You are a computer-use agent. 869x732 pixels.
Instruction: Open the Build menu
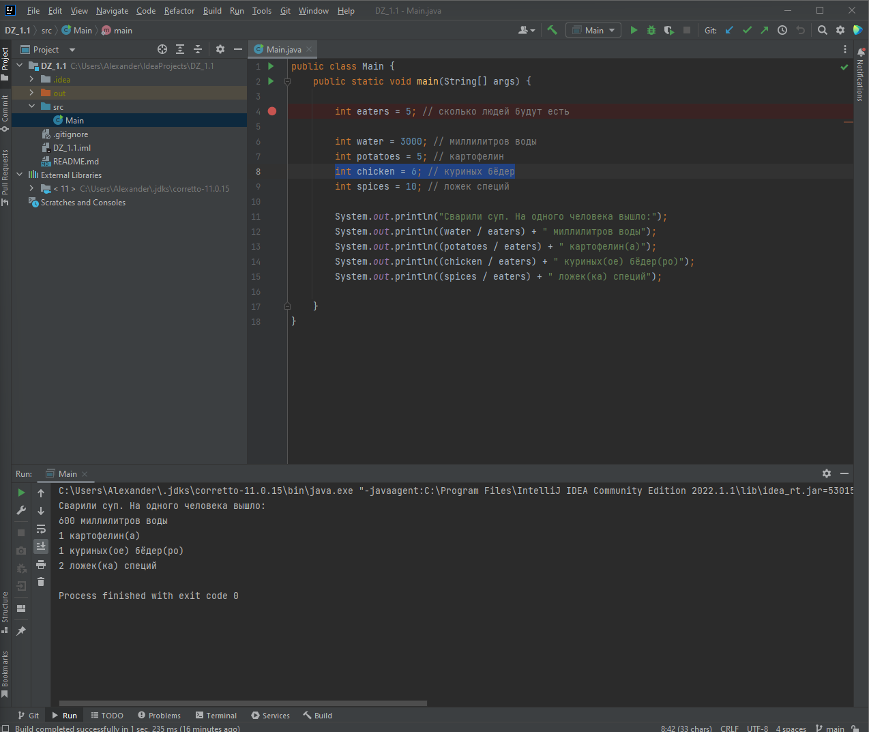tap(212, 11)
